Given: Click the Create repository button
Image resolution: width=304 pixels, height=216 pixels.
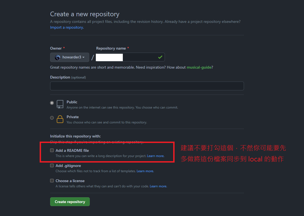Looking at the screenshot, I should click(70, 202).
